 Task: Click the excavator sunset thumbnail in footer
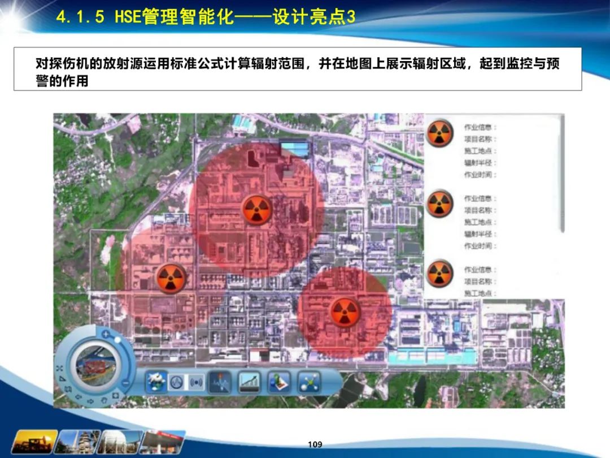[34, 442]
